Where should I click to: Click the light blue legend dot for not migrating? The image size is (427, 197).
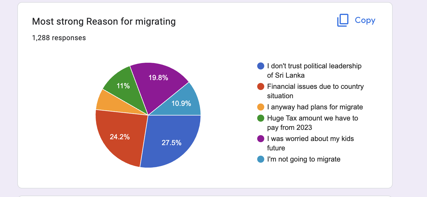[261, 159]
